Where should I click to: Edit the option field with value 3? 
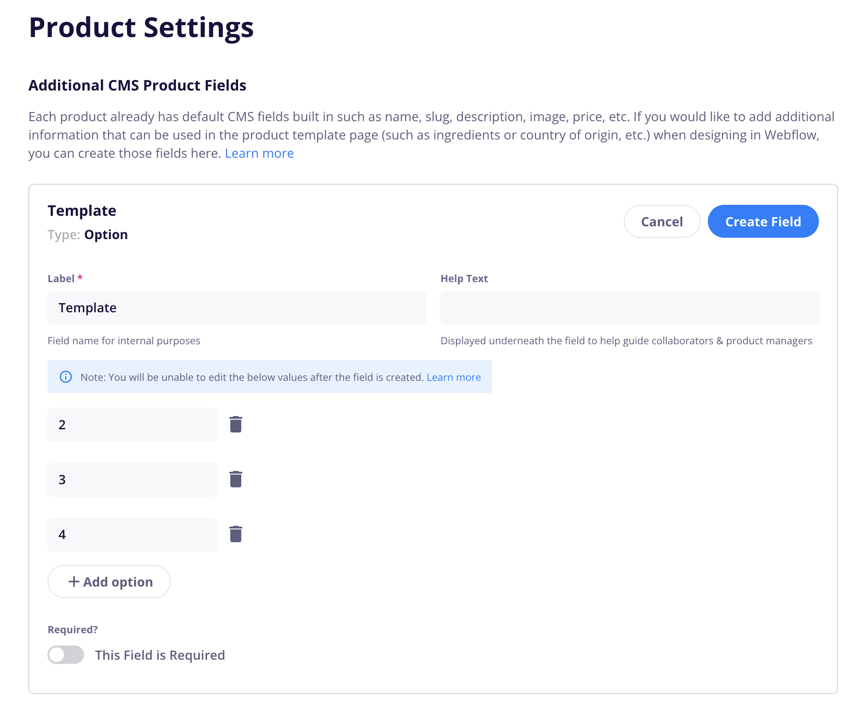pyautogui.click(x=133, y=480)
